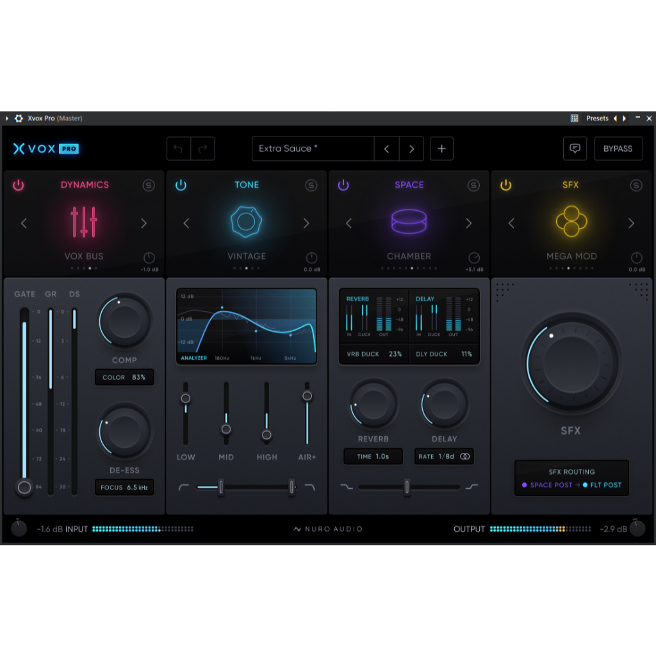Click the plus icon to save preset
The width and height of the screenshot is (656, 656).
click(441, 149)
